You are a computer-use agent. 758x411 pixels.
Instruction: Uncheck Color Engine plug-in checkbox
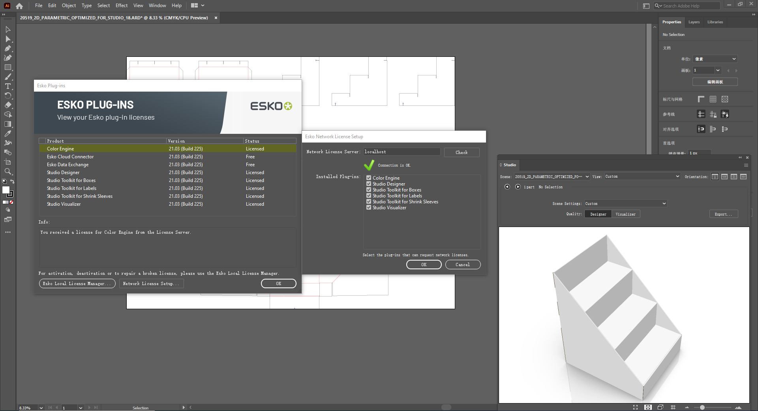click(x=369, y=178)
